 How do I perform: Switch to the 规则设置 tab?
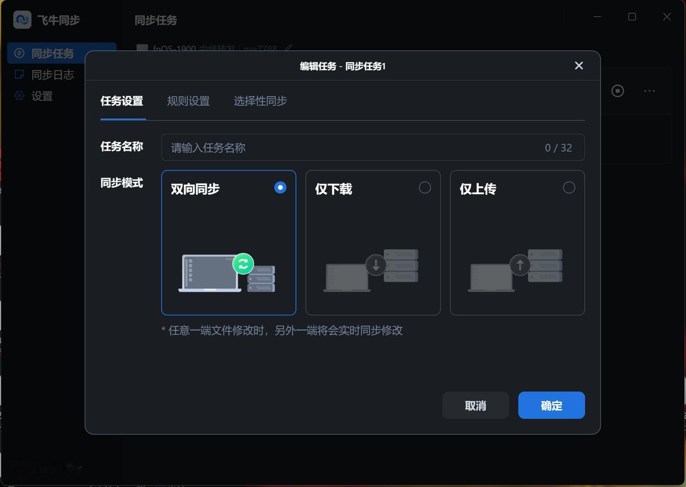click(x=189, y=101)
